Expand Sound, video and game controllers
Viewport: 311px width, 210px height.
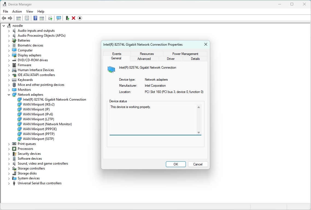coord(9,164)
